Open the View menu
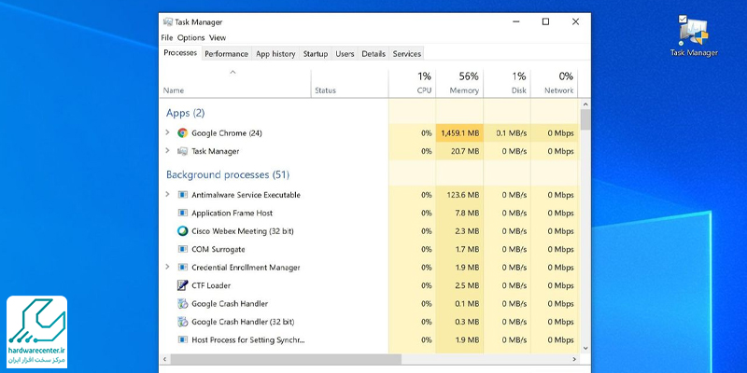 [218, 37]
